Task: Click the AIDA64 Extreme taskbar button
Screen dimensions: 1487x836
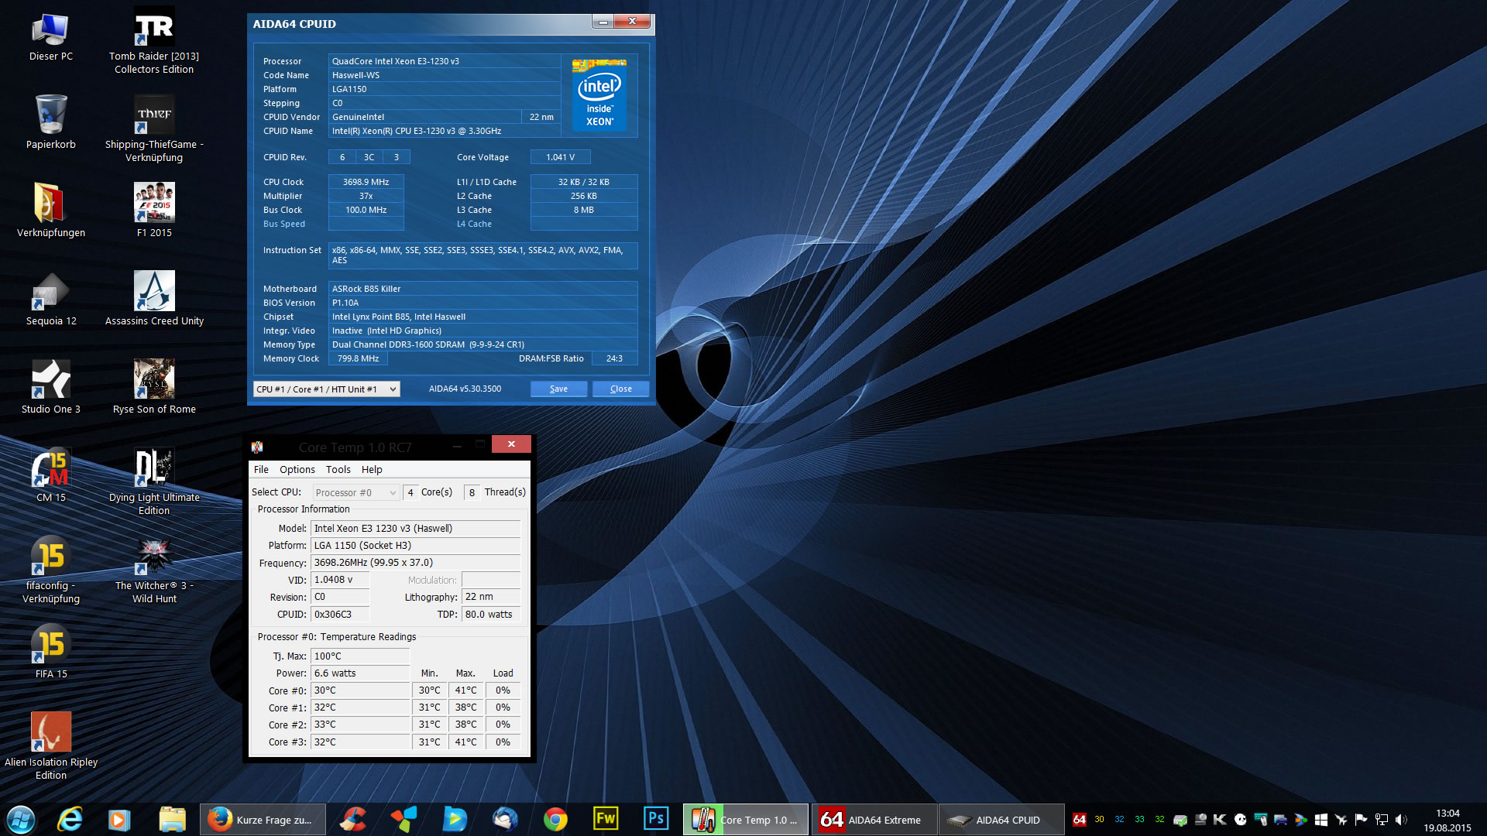Action: tap(874, 820)
